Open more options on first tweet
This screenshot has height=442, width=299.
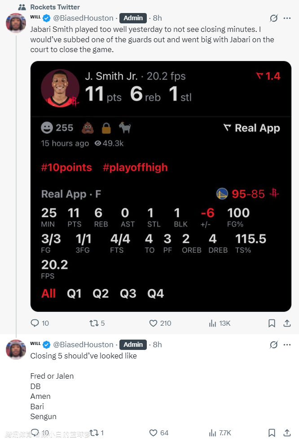287,18
